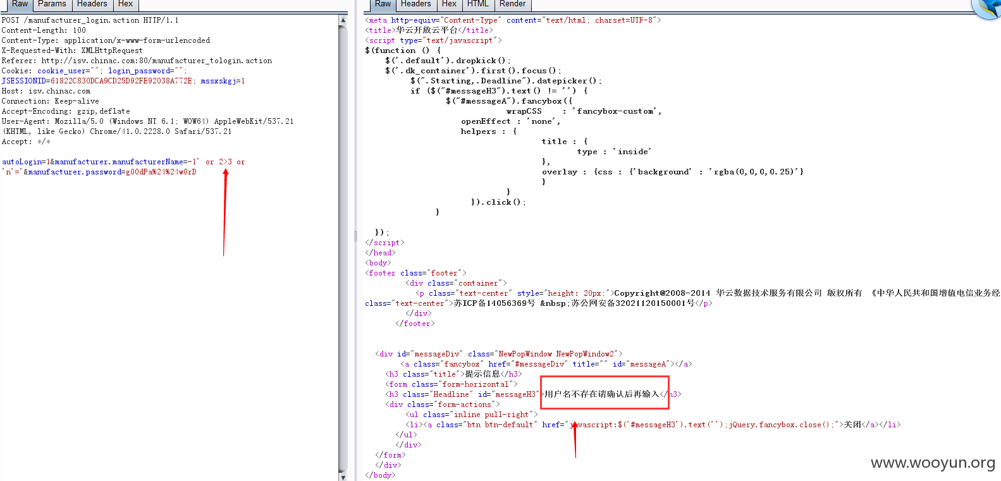Open the request Hex tab
Image resolution: width=1001 pixels, height=481 pixels.
click(126, 4)
